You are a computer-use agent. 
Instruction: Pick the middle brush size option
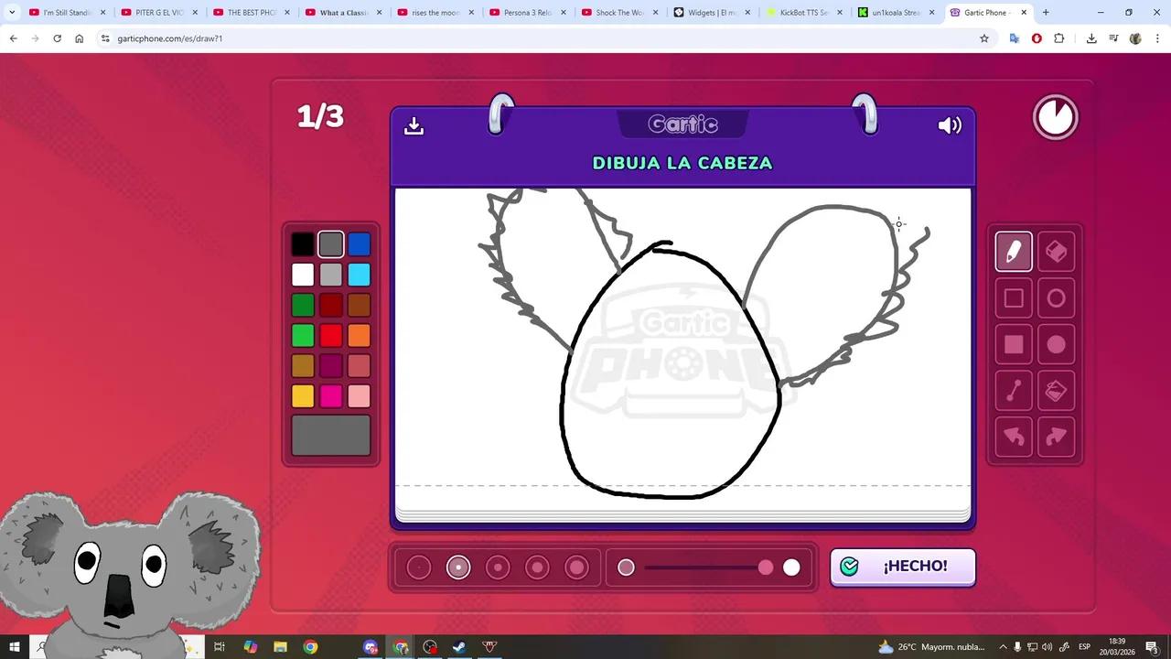[x=498, y=567]
